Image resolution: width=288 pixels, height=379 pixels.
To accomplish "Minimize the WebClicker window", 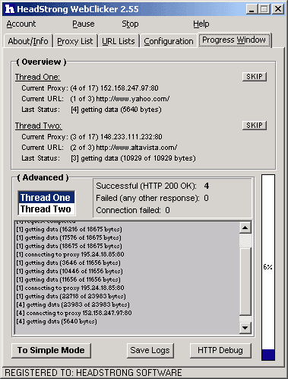I will [252, 9].
